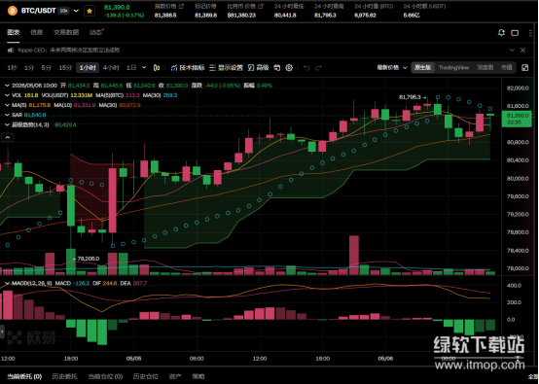Open the 资产 tab
The image size is (539, 384).
pos(175,376)
